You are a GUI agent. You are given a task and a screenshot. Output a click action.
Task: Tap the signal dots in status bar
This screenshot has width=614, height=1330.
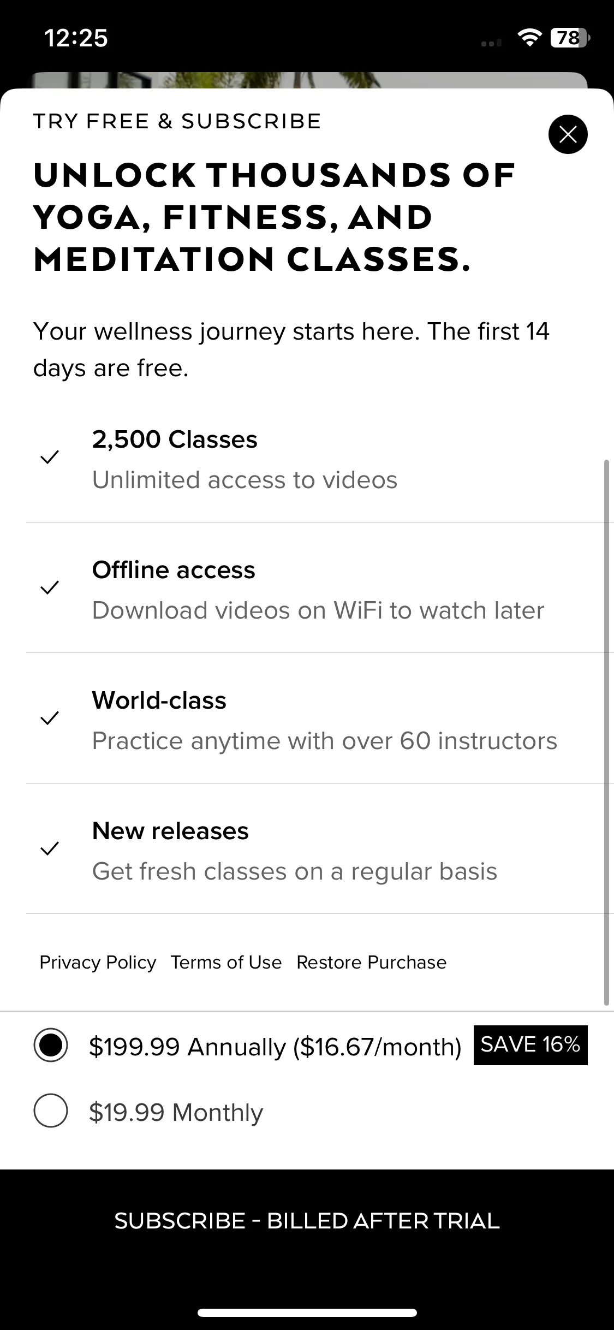point(491,43)
